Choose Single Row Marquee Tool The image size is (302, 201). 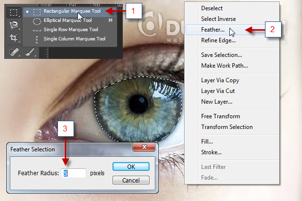(x=70, y=30)
